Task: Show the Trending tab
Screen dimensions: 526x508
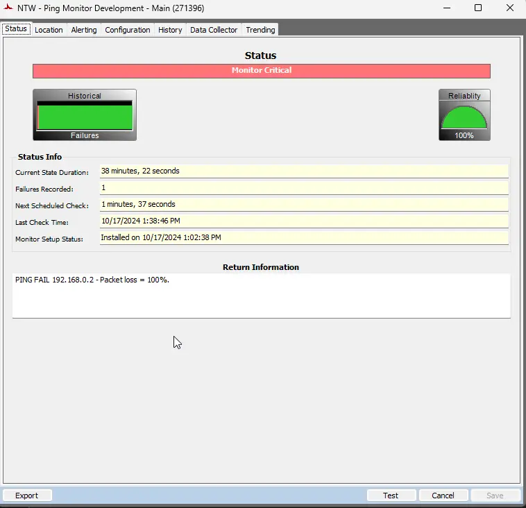Action: [x=260, y=30]
